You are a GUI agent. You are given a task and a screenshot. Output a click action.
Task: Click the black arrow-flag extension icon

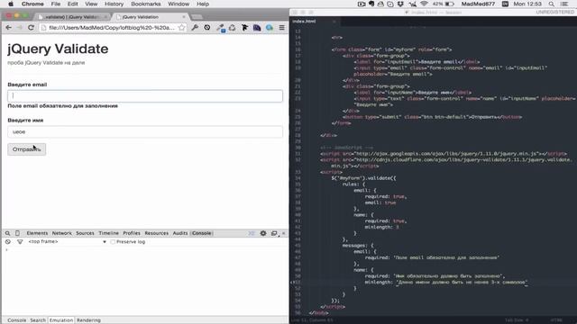coord(244,28)
